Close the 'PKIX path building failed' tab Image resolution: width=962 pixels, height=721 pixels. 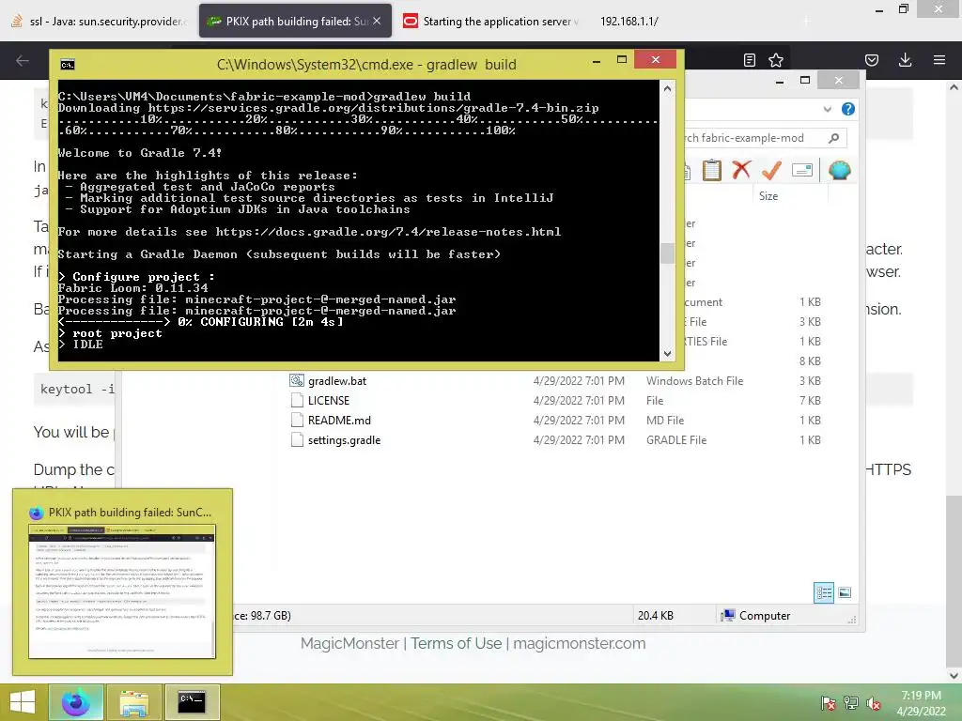[x=377, y=21]
